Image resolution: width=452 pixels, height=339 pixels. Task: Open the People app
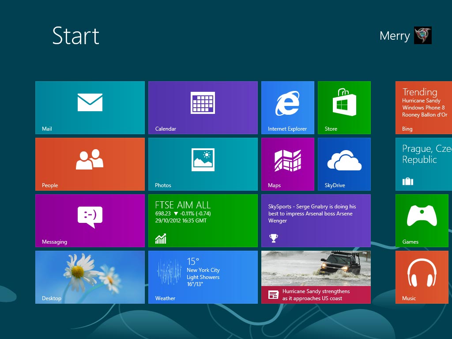(90, 164)
